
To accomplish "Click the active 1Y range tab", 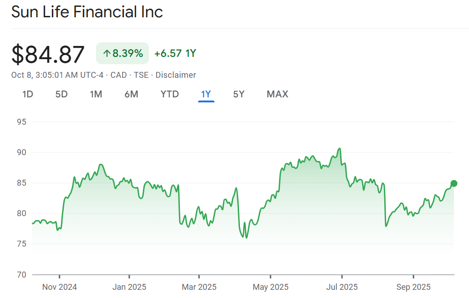I will (206, 94).
